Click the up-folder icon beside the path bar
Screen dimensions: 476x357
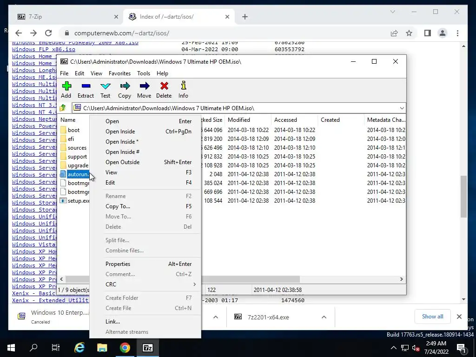63,108
